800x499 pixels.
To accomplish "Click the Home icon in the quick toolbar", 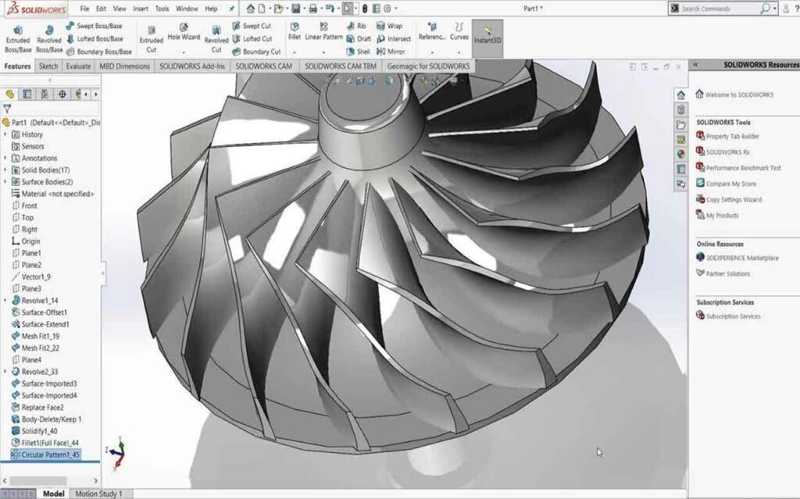I will point(250,9).
